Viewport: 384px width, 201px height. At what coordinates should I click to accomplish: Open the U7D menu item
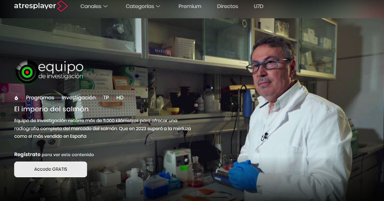[259, 6]
